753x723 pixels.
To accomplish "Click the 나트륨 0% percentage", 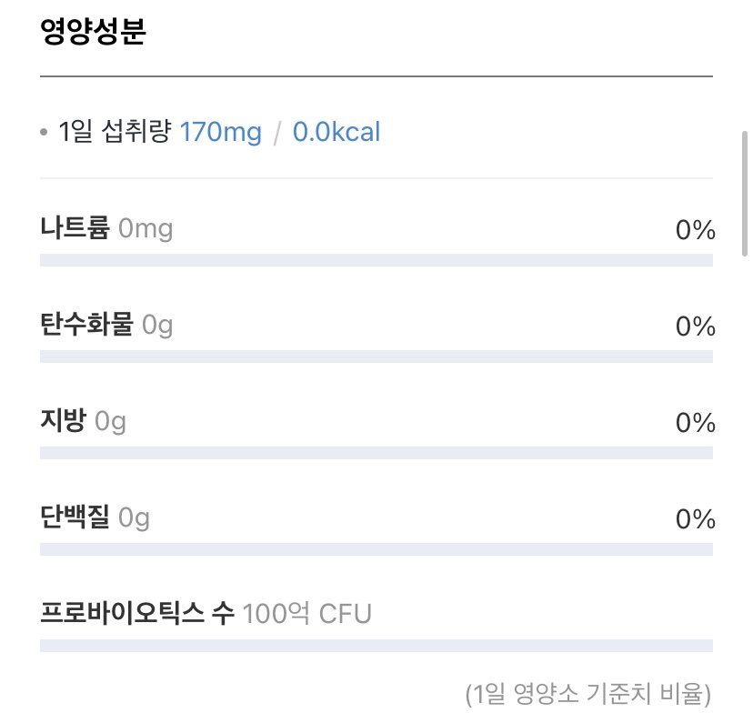I will [x=695, y=230].
